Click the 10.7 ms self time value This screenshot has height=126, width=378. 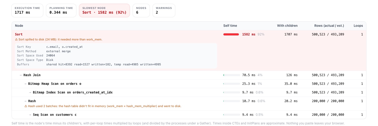click(x=249, y=101)
